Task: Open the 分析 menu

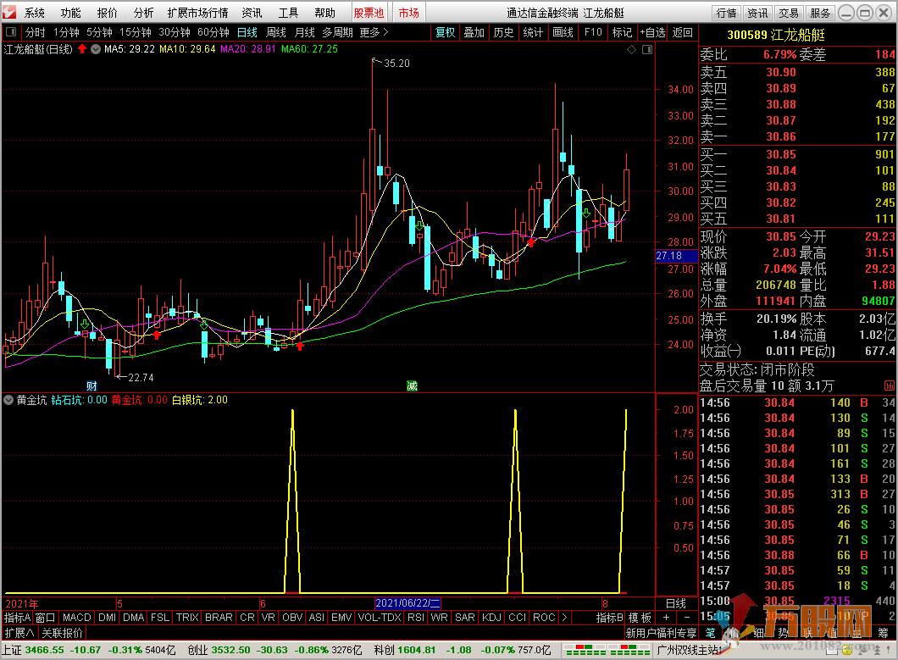Action: click(x=143, y=13)
